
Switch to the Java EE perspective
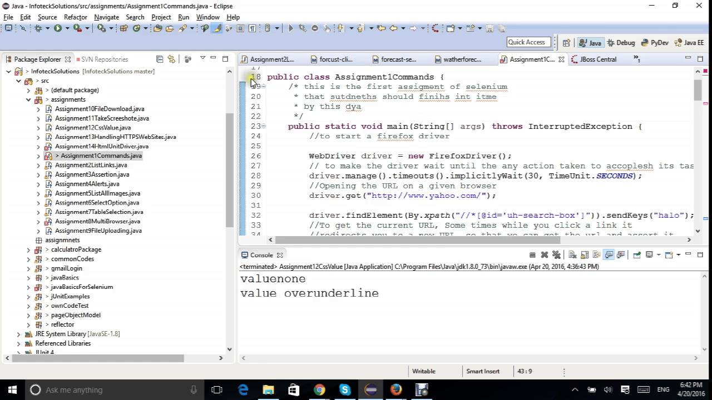(x=689, y=43)
